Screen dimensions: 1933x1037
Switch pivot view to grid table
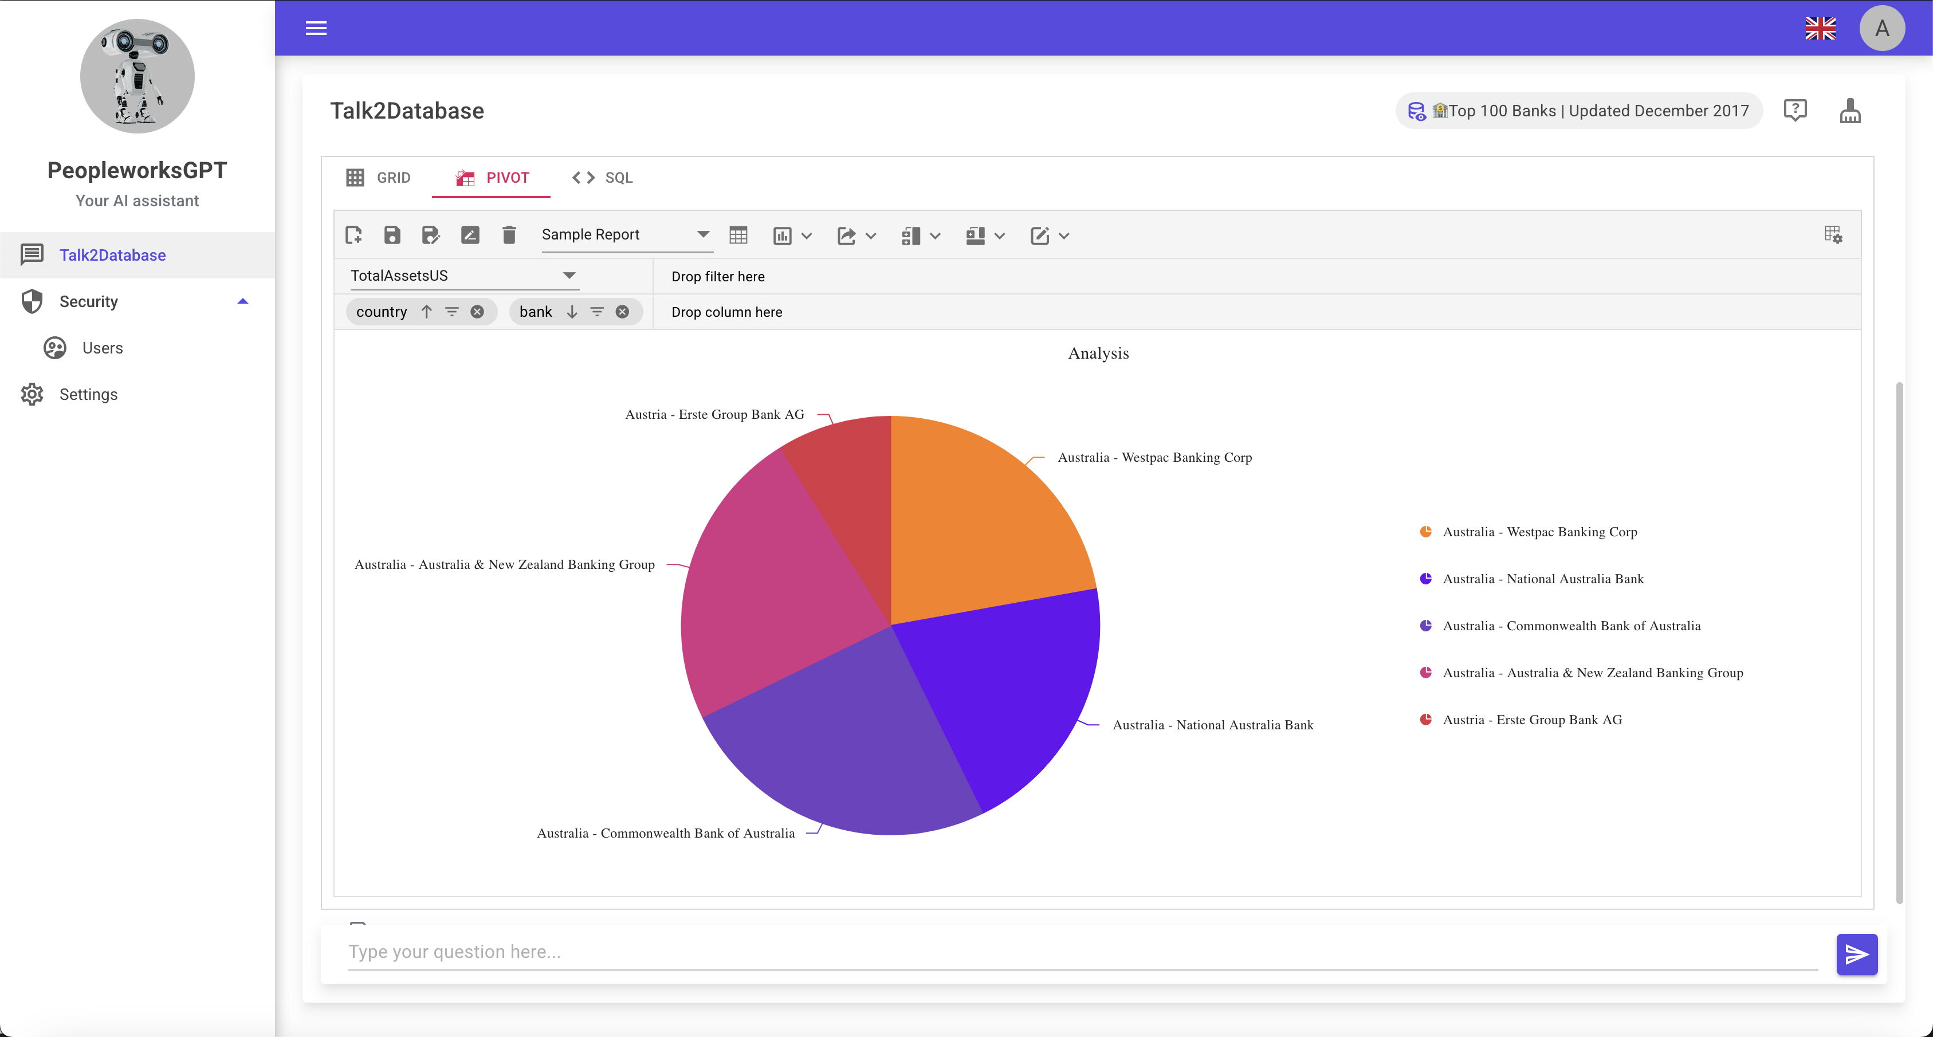(x=738, y=235)
